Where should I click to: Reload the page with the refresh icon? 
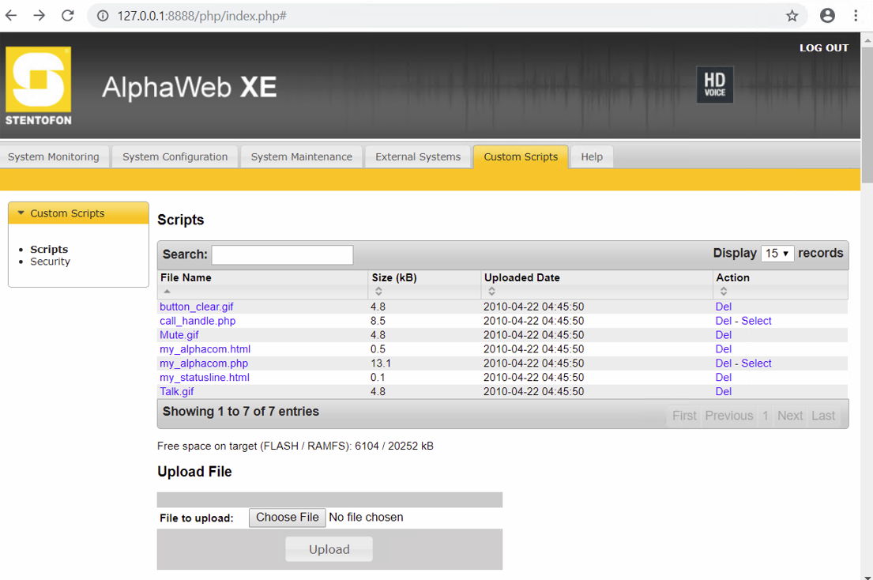tap(67, 16)
